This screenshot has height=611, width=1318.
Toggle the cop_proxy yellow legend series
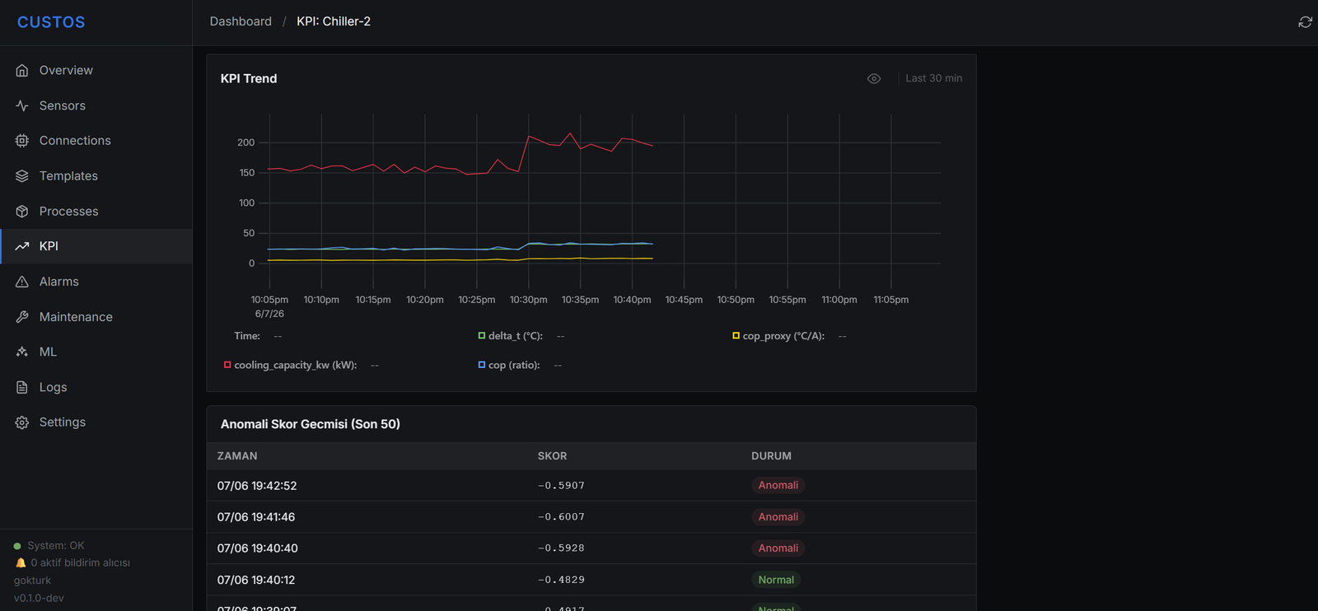pyautogui.click(x=778, y=336)
